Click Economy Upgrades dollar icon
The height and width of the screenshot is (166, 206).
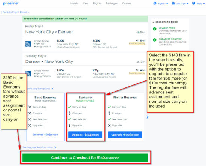click(x=70, y=126)
